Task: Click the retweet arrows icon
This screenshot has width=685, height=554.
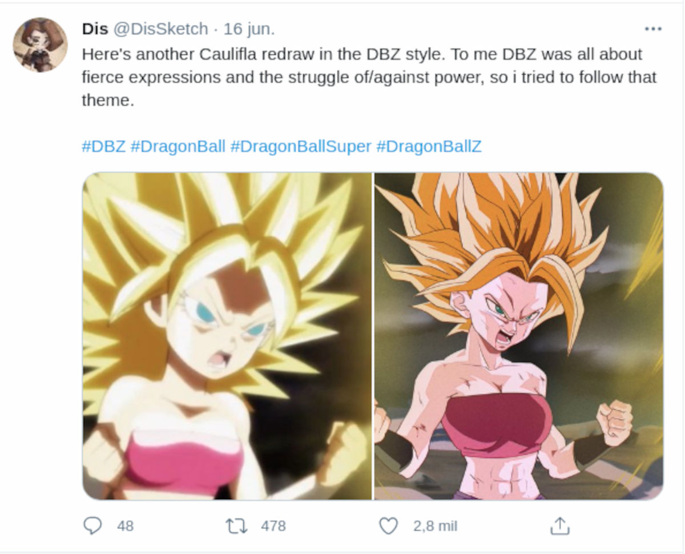Action: 237,525
